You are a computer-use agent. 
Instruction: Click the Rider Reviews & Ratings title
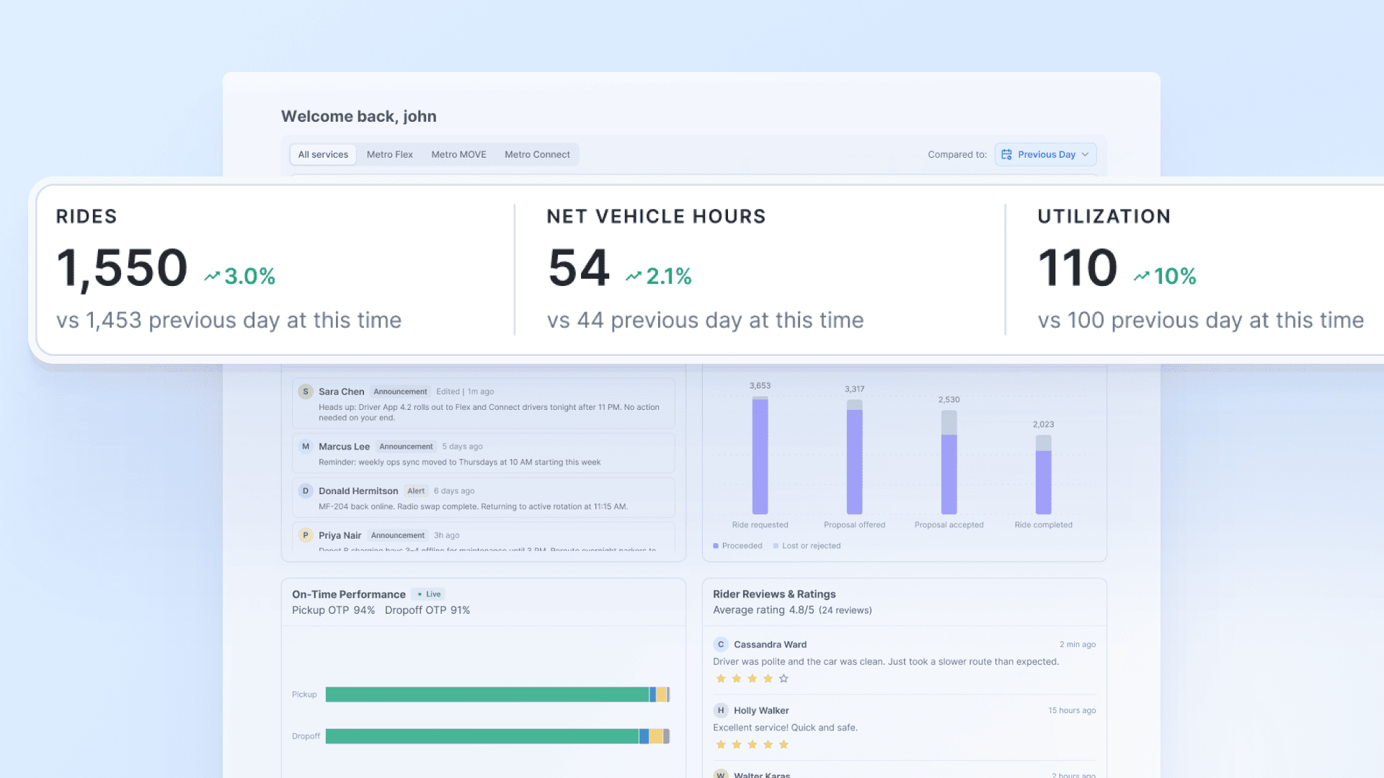point(774,594)
